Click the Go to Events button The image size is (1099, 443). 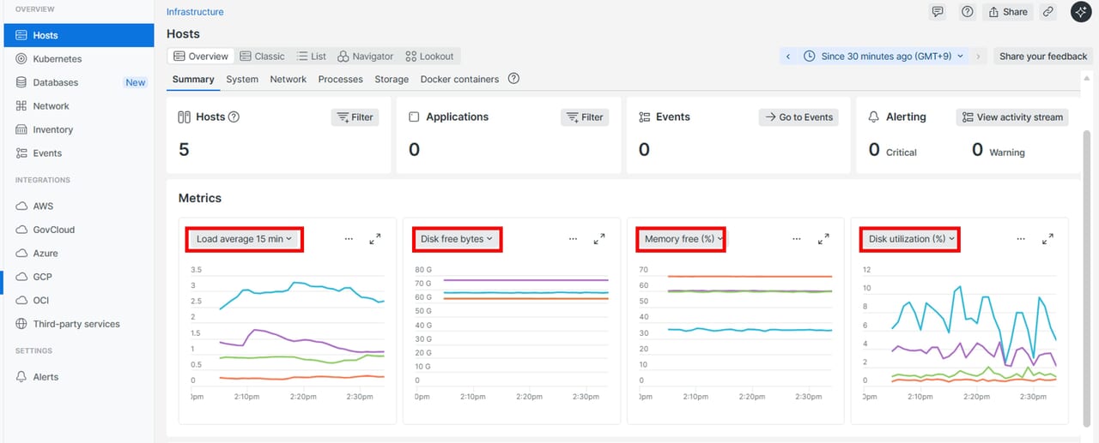pos(798,117)
